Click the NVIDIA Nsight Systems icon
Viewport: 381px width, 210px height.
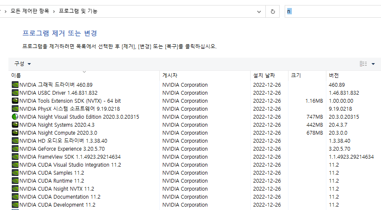point(15,125)
